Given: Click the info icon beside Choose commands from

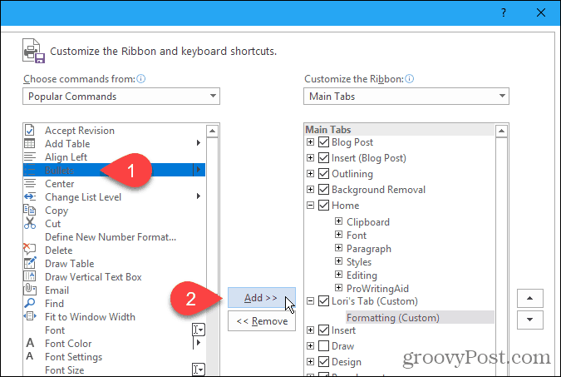Looking at the screenshot, I should (141, 79).
